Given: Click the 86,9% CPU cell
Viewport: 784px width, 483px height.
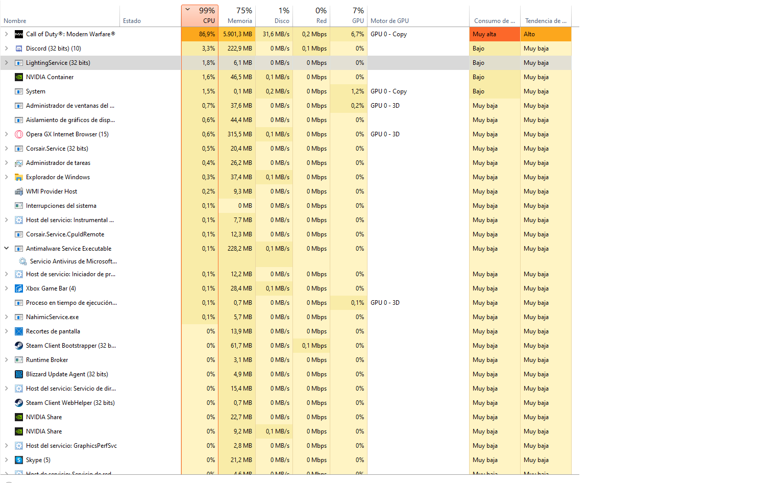Looking at the screenshot, I should (200, 34).
